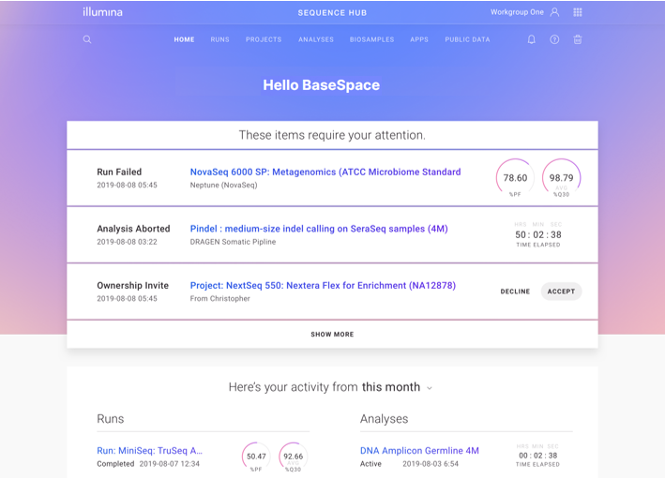Click the Analysis Aborted status label
665x480 pixels.
tap(133, 229)
